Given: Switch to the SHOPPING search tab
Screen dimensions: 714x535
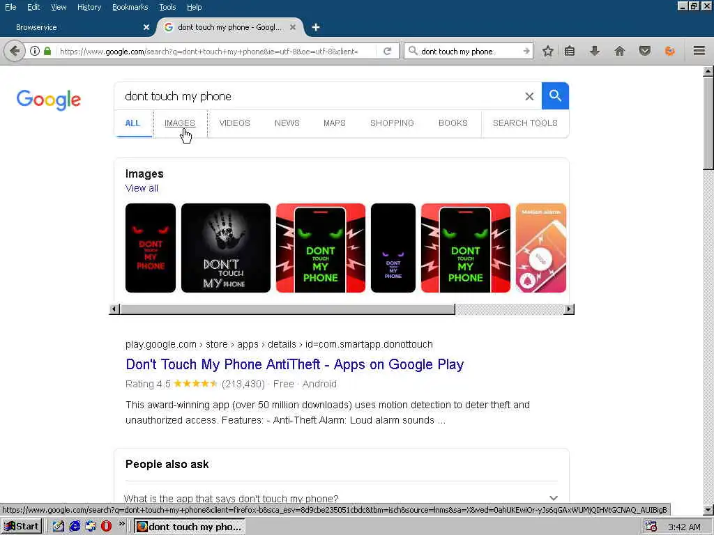Looking at the screenshot, I should tap(392, 123).
